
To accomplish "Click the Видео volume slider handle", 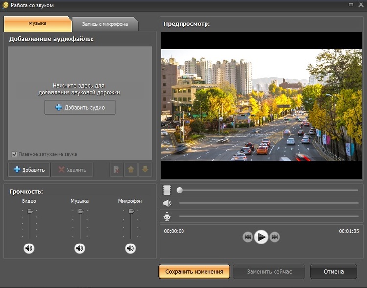I will tap(30, 211).
